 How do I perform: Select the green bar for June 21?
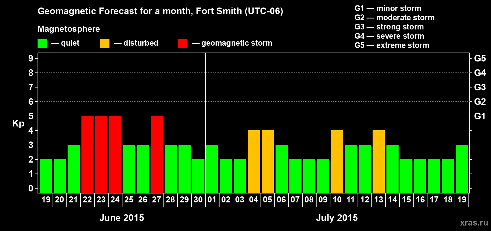click(74, 169)
